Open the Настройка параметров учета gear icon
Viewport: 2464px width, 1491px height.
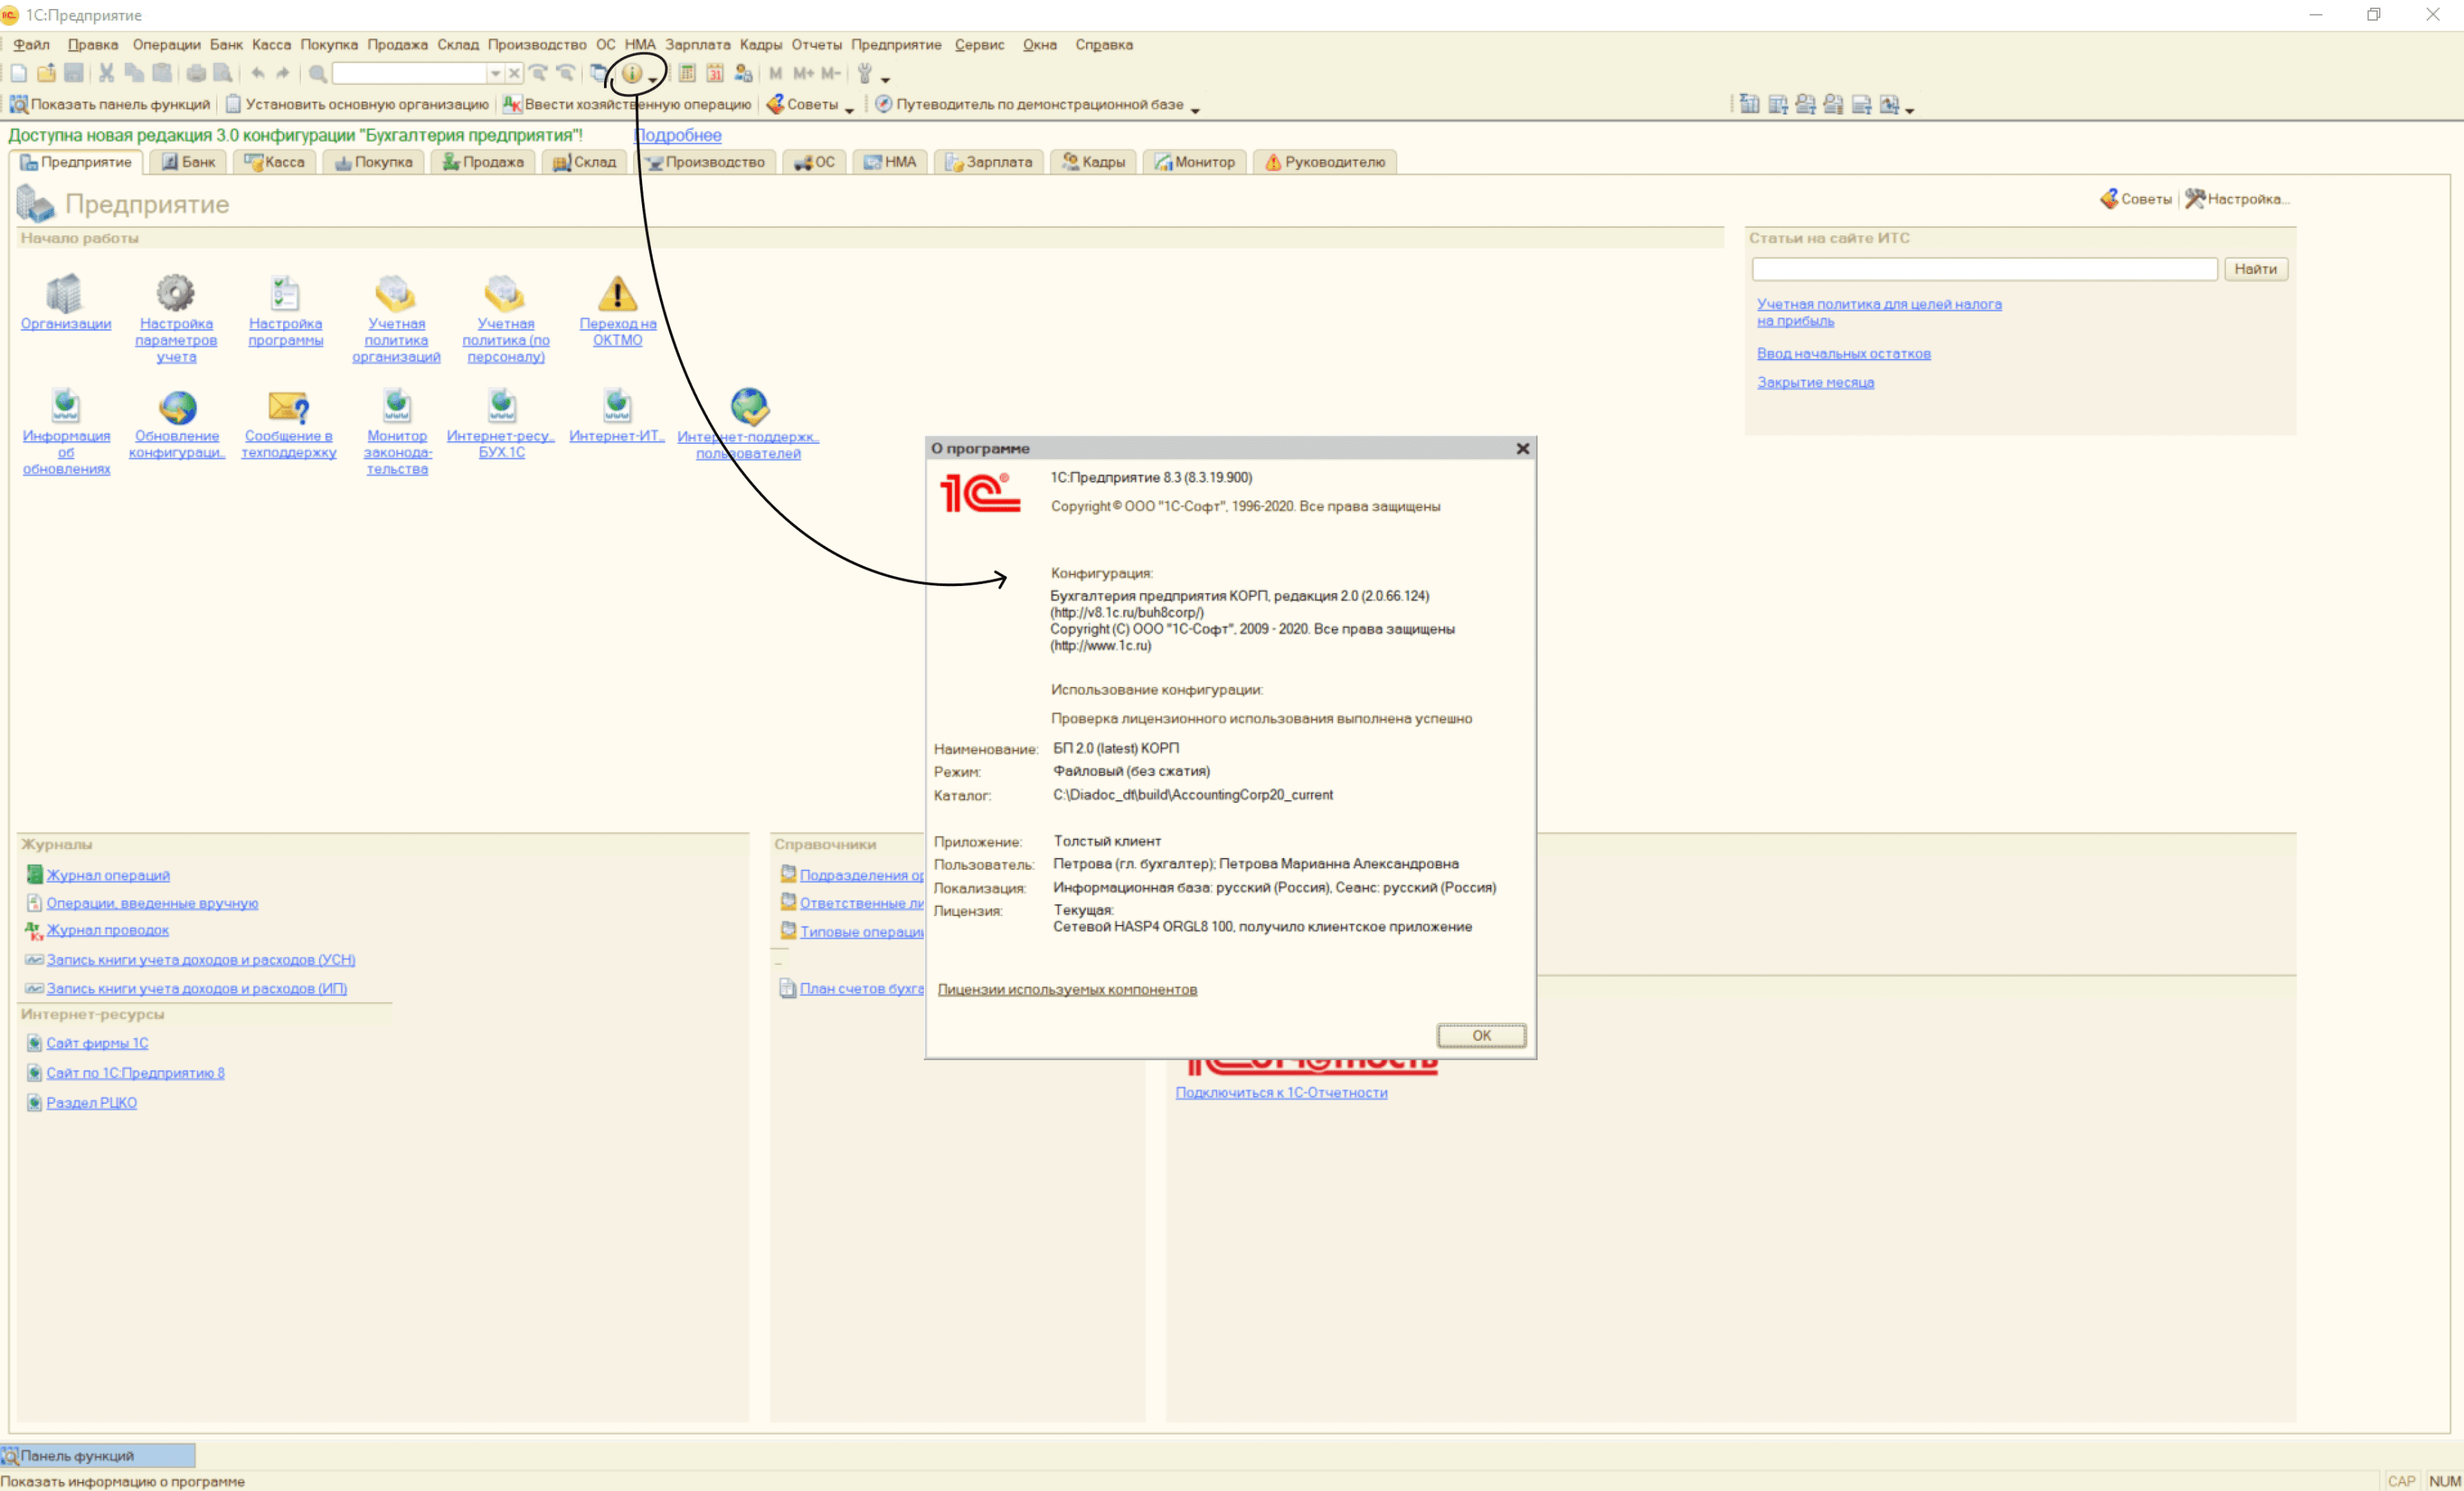click(x=175, y=293)
